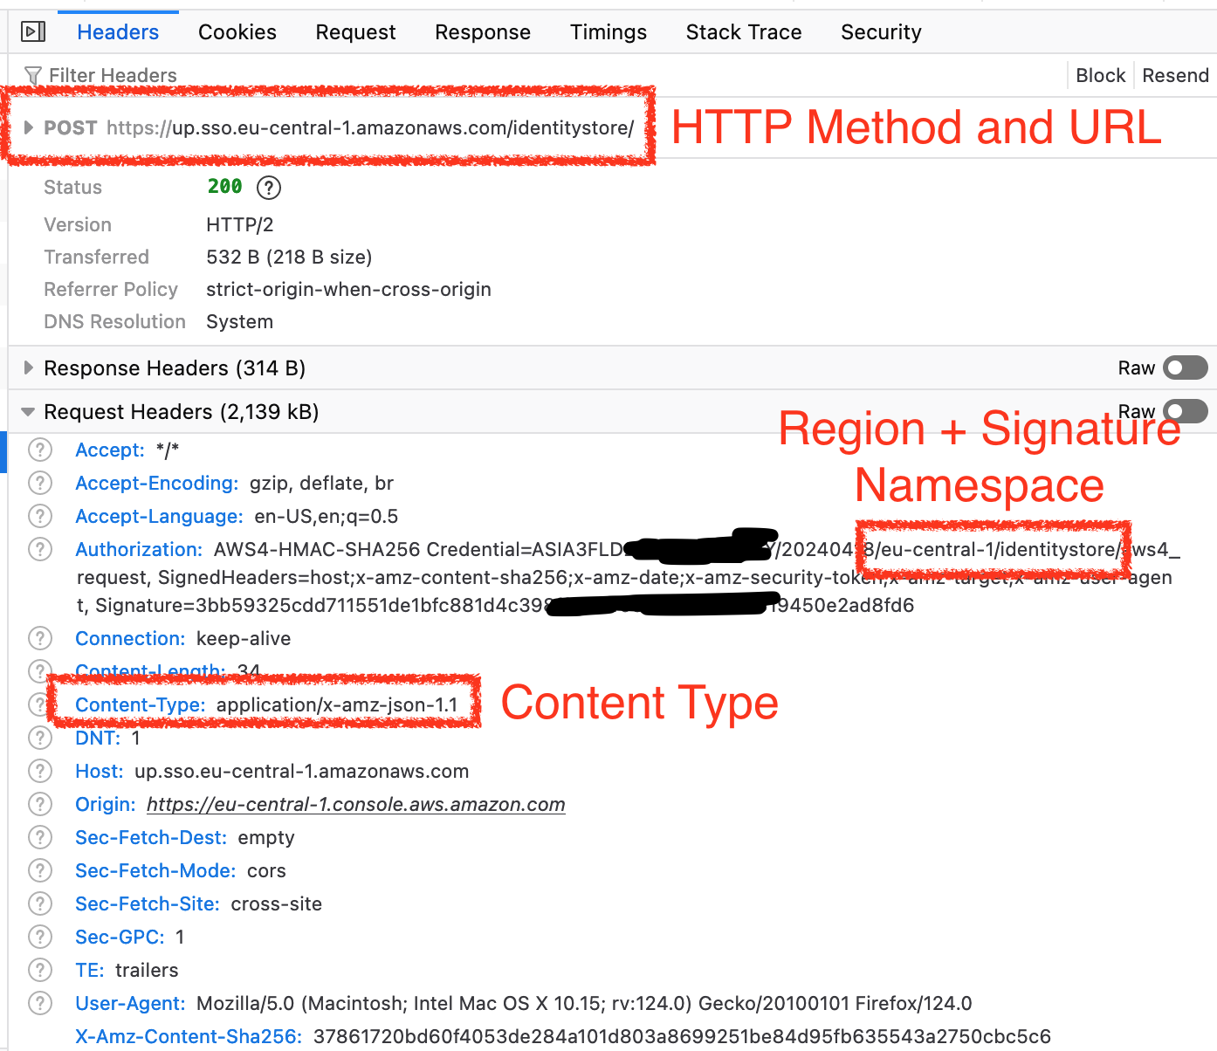Click the help icon beside Origin header

pyautogui.click(x=40, y=804)
